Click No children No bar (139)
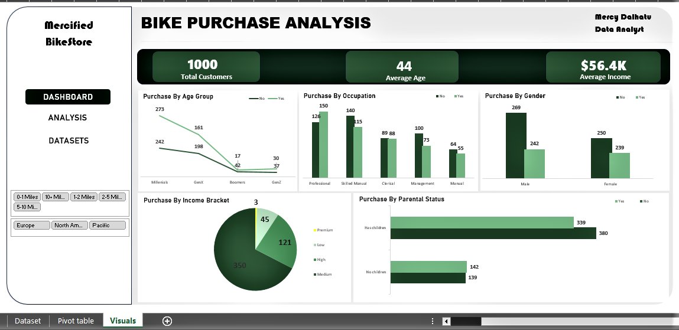 pyautogui.click(x=428, y=277)
